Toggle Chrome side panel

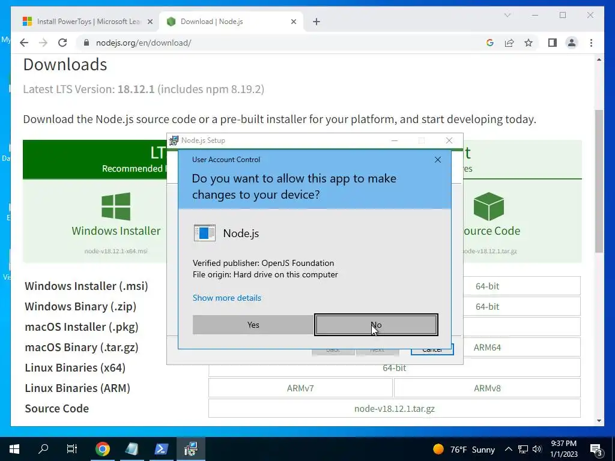coord(553,43)
